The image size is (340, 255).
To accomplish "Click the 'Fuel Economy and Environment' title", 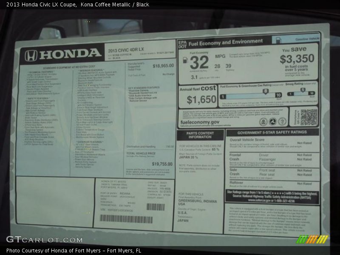I will 226,42.
